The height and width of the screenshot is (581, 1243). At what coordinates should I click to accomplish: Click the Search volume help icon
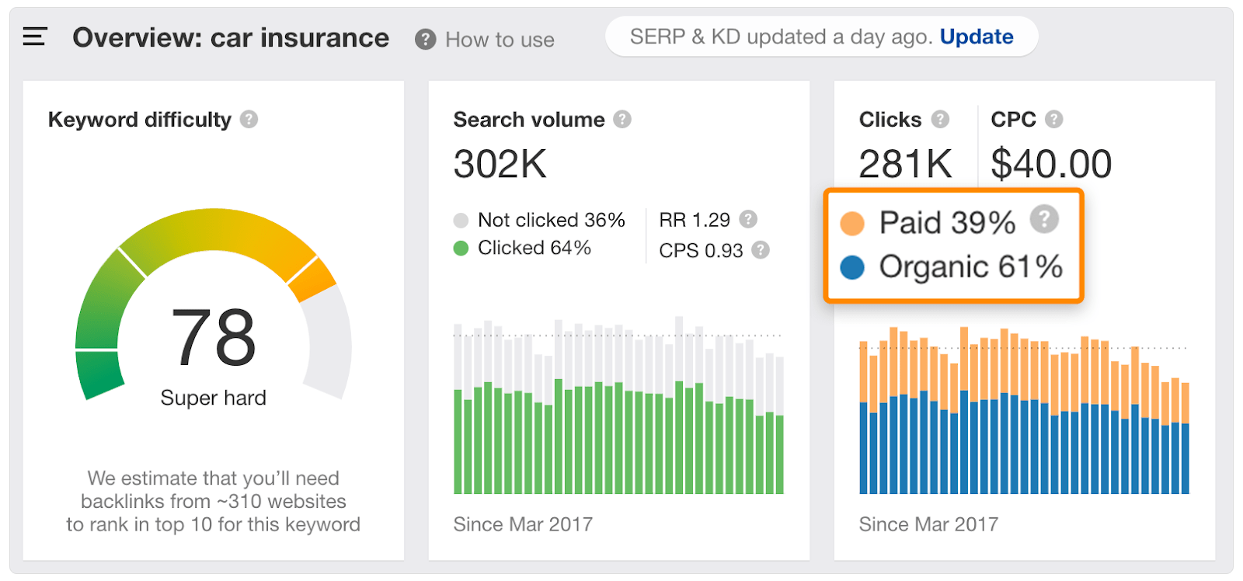click(622, 119)
